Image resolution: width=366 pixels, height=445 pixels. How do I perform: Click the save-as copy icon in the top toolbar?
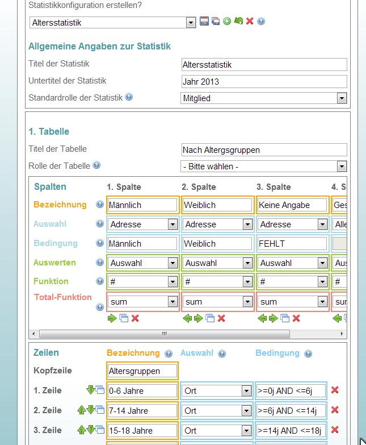tap(216, 22)
